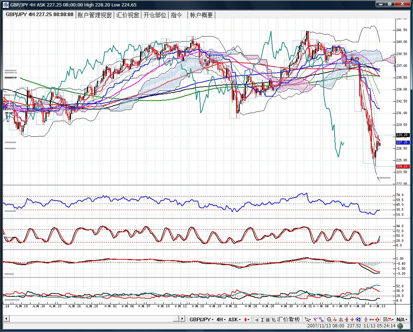This screenshot has width=413, height=332.
Task: Click the application icon in title bar
Action: [5, 5]
